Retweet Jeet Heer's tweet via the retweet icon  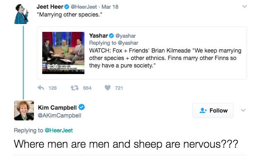(x=74, y=88)
